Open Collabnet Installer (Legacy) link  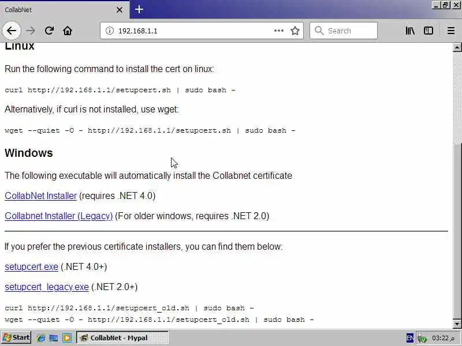tap(59, 216)
